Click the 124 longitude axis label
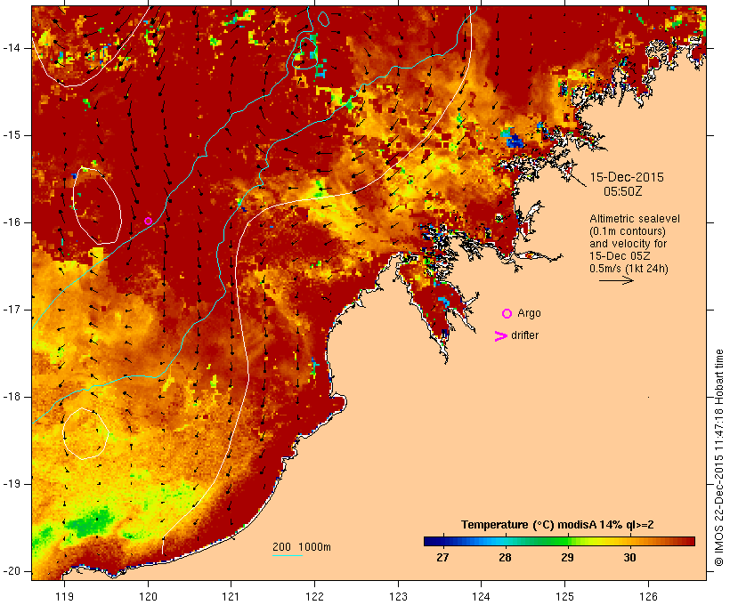730x605 pixels. (482, 596)
